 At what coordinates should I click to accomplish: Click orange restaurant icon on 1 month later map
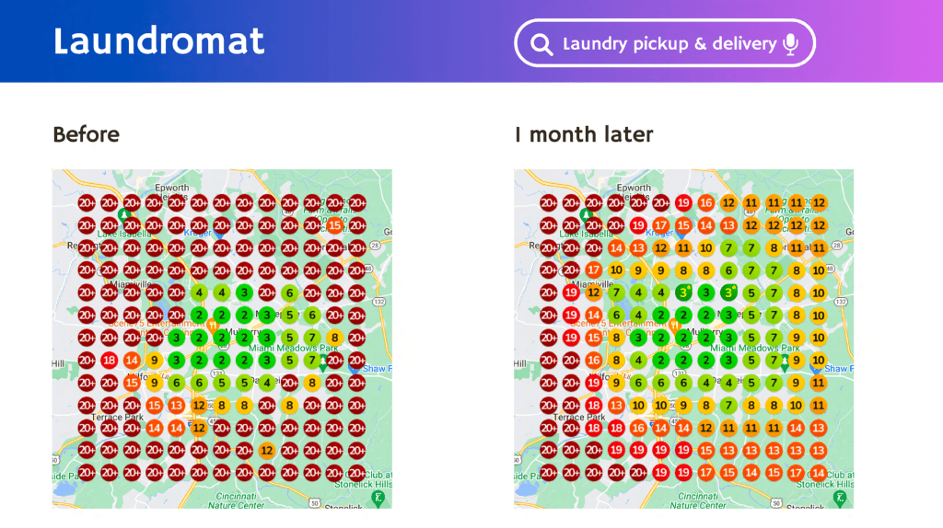coord(675,325)
